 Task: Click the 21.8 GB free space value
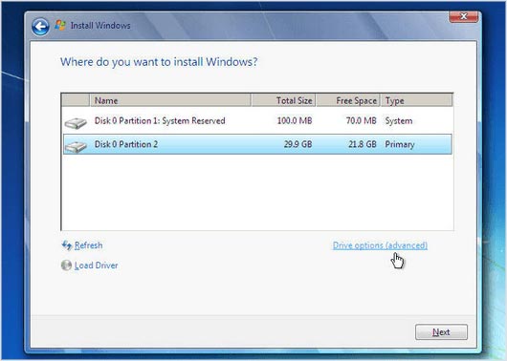(x=363, y=144)
